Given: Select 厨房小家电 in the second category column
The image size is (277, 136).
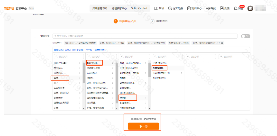Looking at the screenshot, I should click(x=100, y=63).
